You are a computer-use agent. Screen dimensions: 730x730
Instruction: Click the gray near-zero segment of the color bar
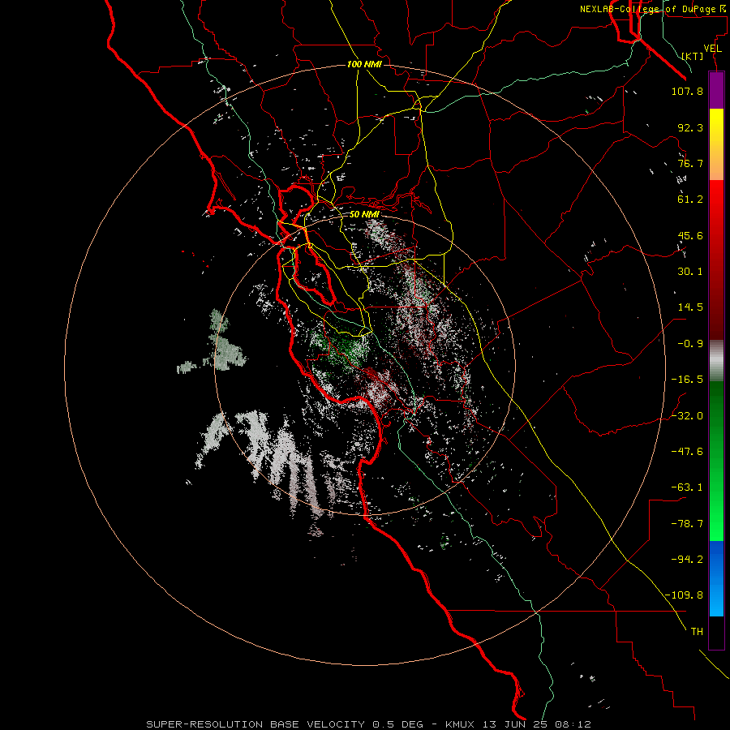click(x=716, y=361)
